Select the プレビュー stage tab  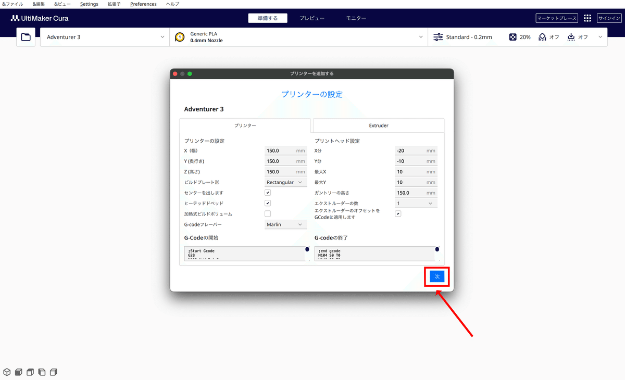(312, 18)
